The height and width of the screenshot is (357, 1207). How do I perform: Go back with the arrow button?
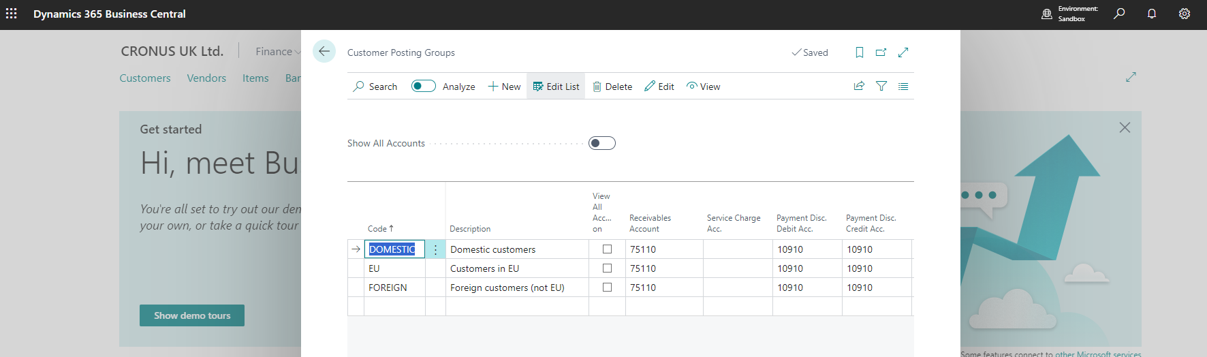click(324, 51)
